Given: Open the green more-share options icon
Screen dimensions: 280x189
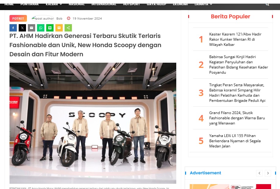Looking at the screenshot, I should point(68,28).
